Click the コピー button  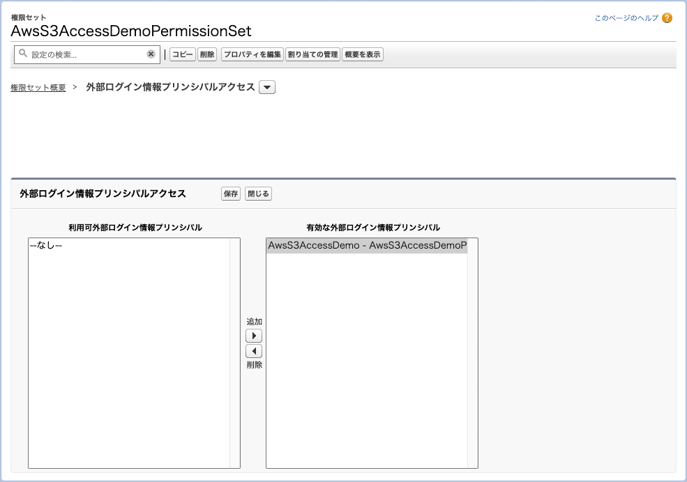coord(182,54)
